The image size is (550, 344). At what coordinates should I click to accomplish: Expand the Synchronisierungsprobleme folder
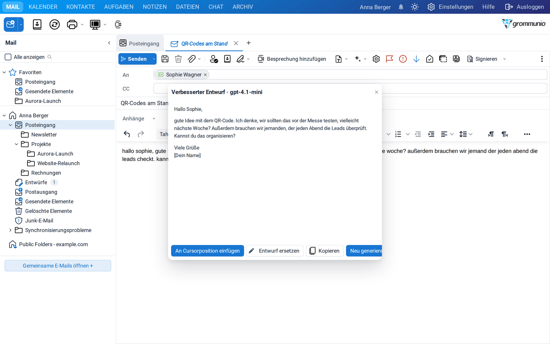pyautogui.click(x=10, y=230)
